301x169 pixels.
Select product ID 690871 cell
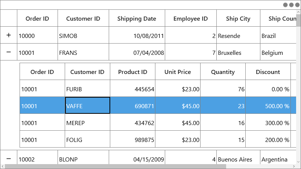pyautogui.click(x=133, y=105)
